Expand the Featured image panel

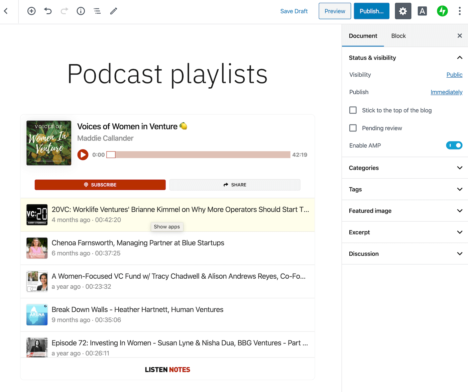coord(405,211)
